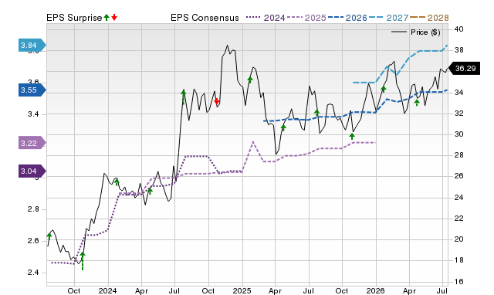Click the EPS Consensus legend label
494x295 pixels.
pos(205,18)
